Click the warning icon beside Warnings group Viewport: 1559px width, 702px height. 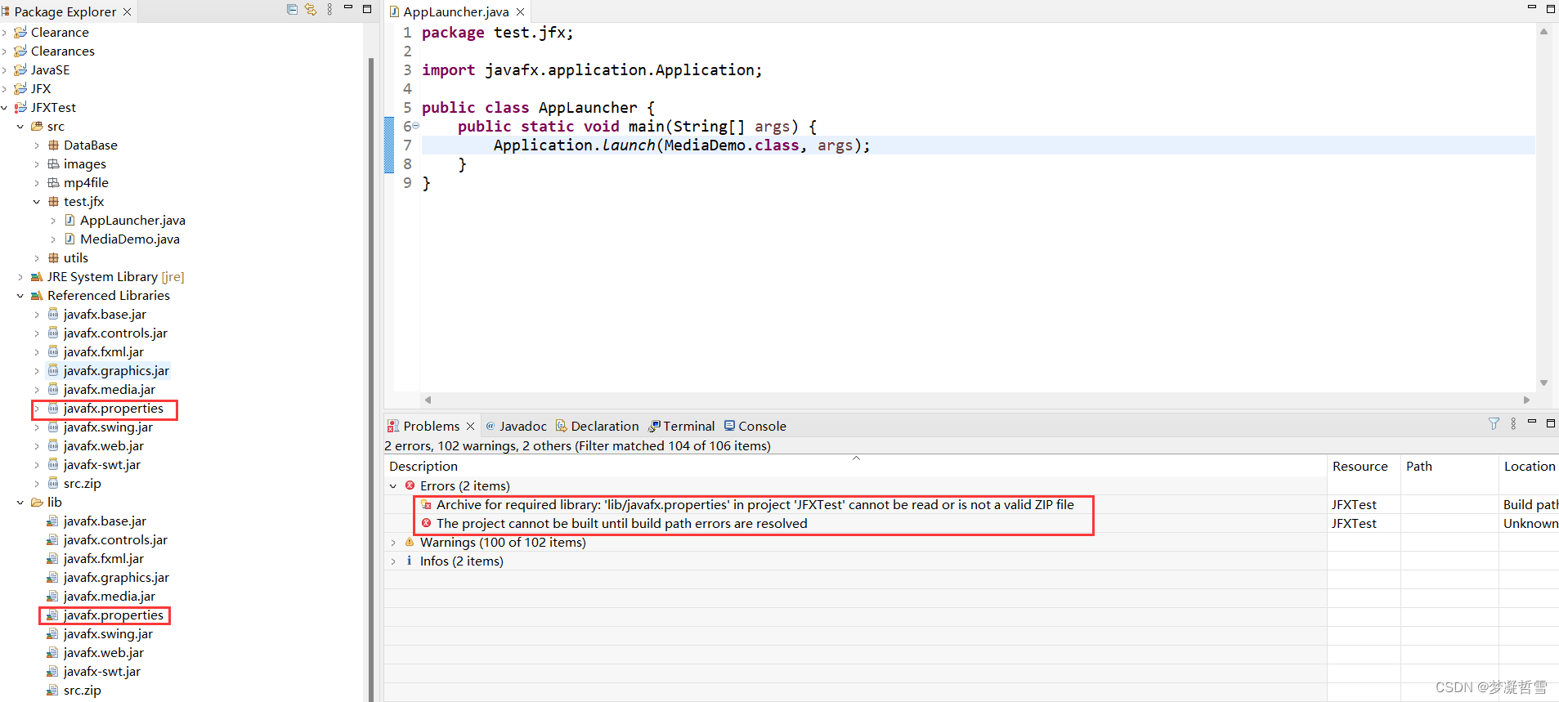[410, 542]
